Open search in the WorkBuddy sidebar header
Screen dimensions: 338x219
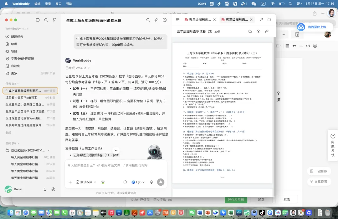46,20
